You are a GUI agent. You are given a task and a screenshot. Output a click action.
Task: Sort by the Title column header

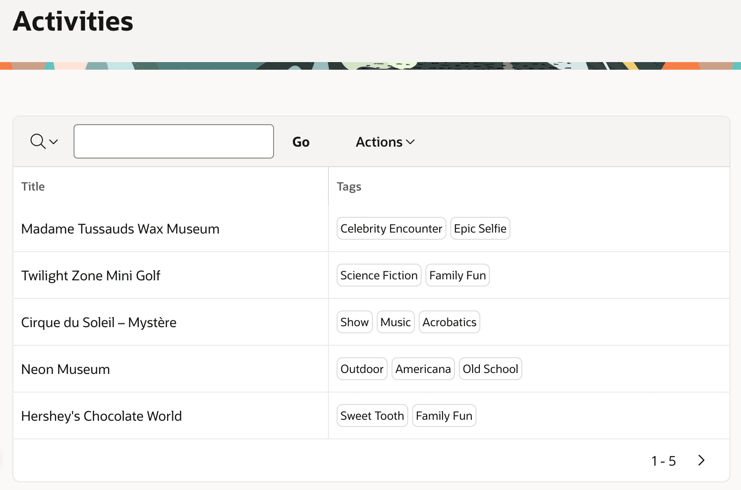pyautogui.click(x=33, y=187)
